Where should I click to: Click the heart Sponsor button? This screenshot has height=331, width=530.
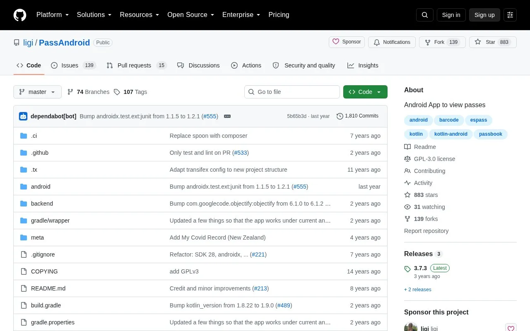pyautogui.click(x=347, y=42)
